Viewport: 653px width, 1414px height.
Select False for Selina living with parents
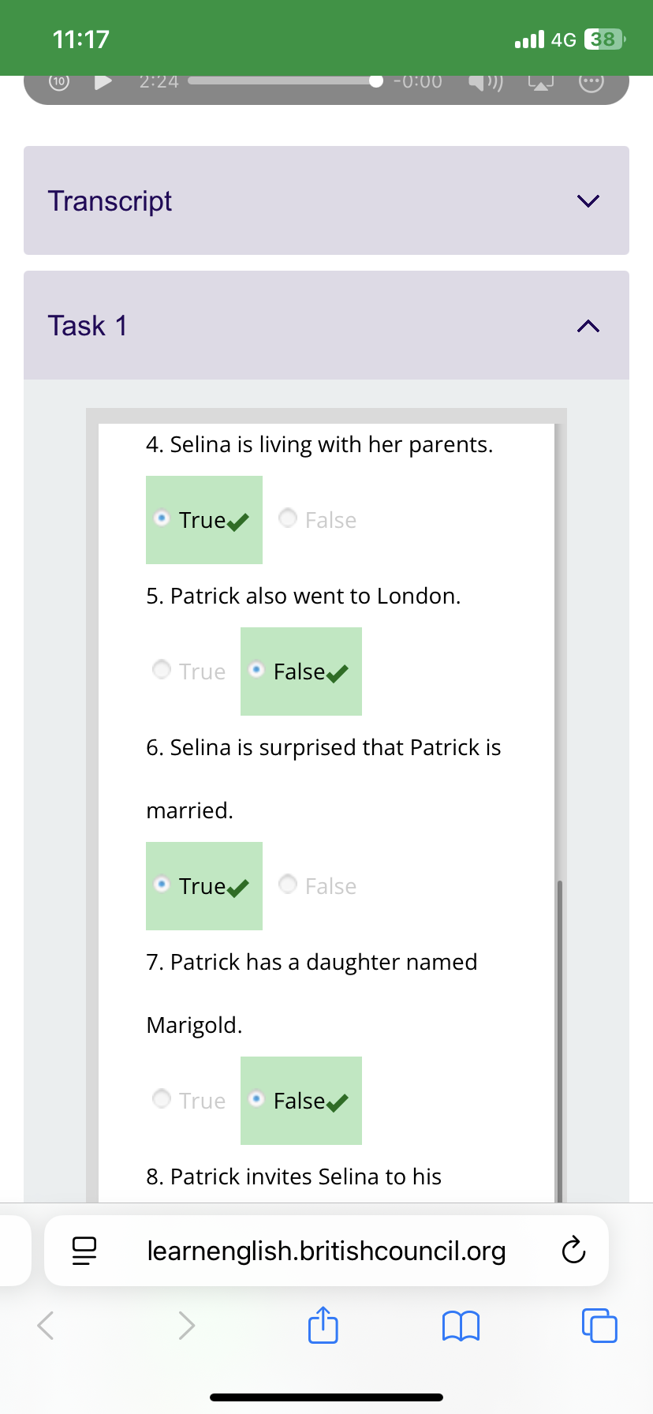coord(289,518)
